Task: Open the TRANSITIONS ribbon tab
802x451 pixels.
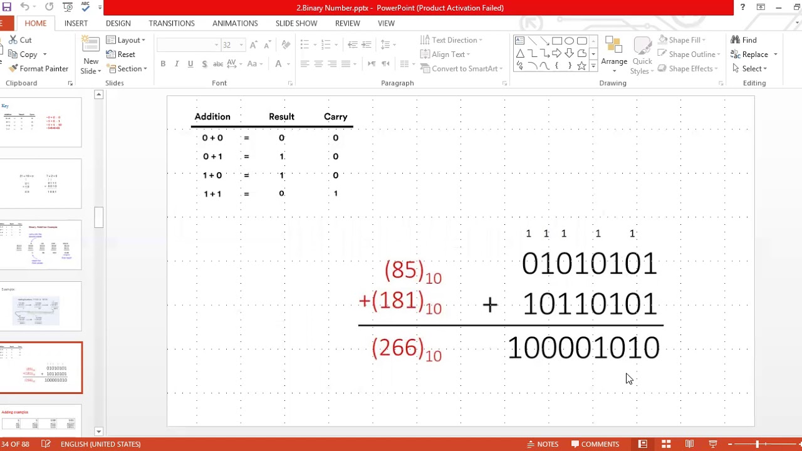Action: coord(172,23)
